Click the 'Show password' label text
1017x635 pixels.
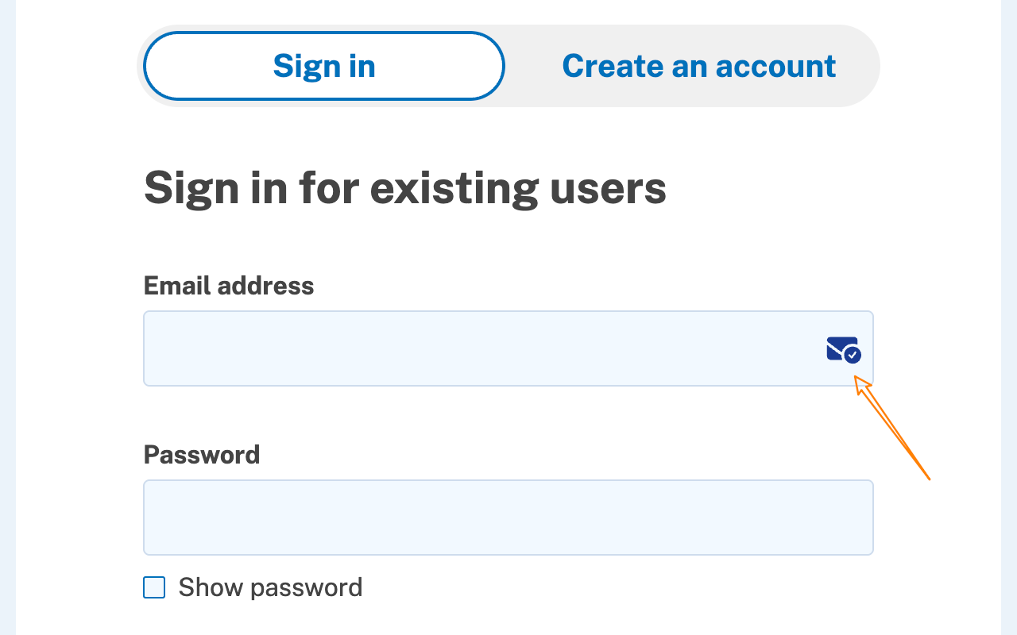pos(270,587)
